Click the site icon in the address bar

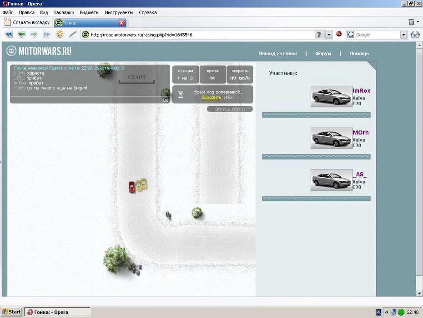coord(86,35)
